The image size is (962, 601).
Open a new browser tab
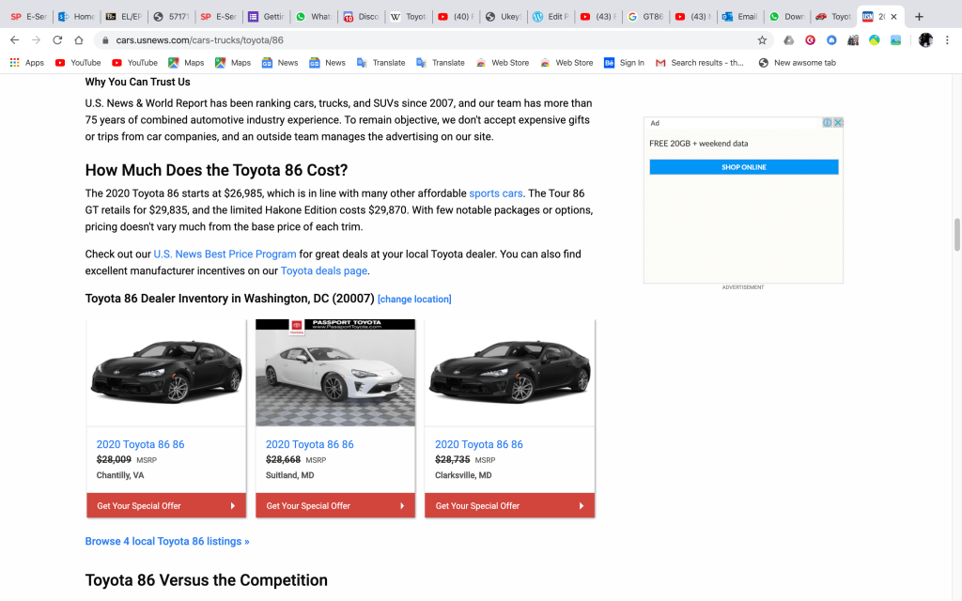click(919, 17)
